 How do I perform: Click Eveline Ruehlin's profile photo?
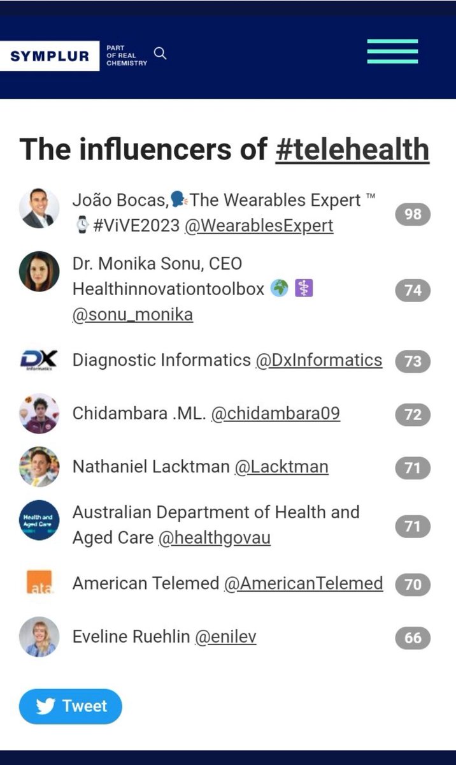pyautogui.click(x=39, y=637)
